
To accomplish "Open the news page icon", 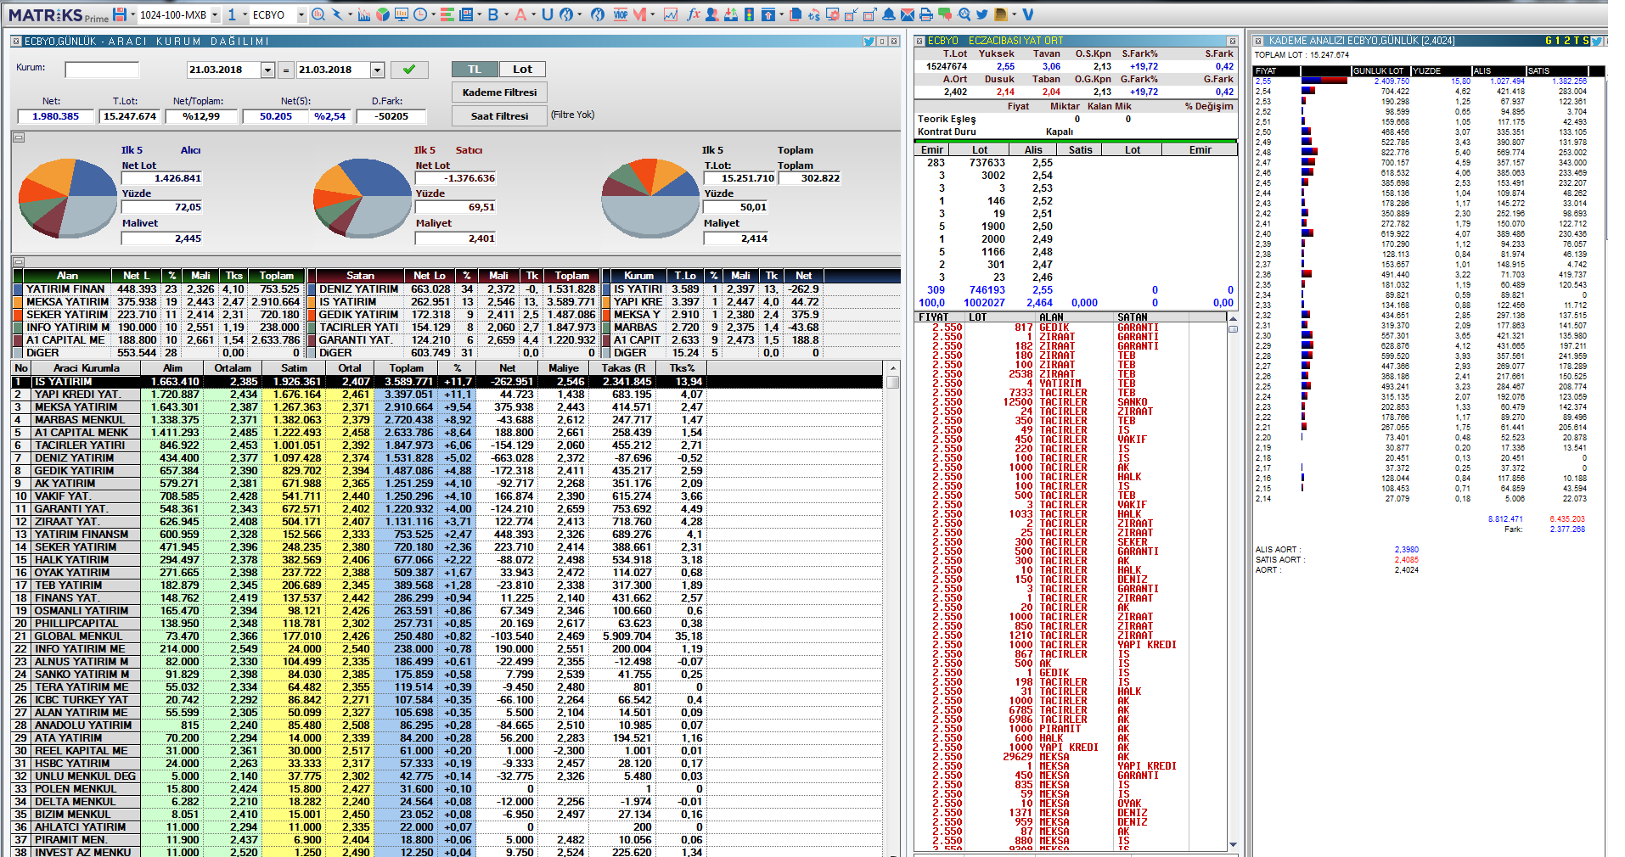I will 466,14.
